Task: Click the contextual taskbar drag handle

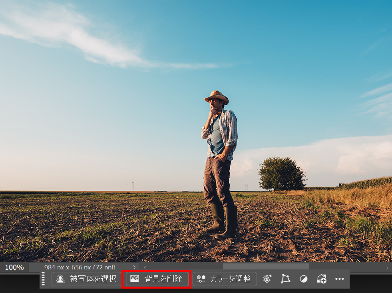Action: pos(43,279)
